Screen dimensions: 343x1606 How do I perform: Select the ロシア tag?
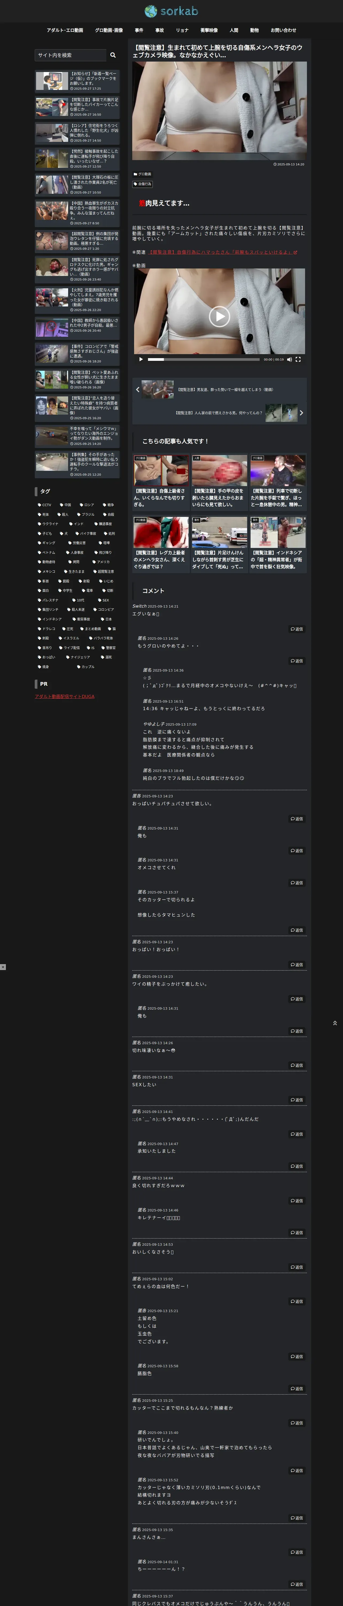[x=87, y=505]
